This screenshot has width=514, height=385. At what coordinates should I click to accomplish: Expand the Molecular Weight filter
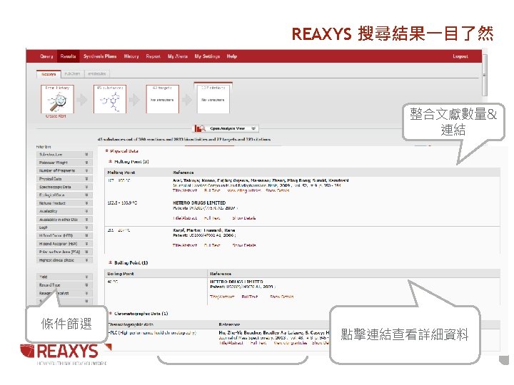point(64,163)
